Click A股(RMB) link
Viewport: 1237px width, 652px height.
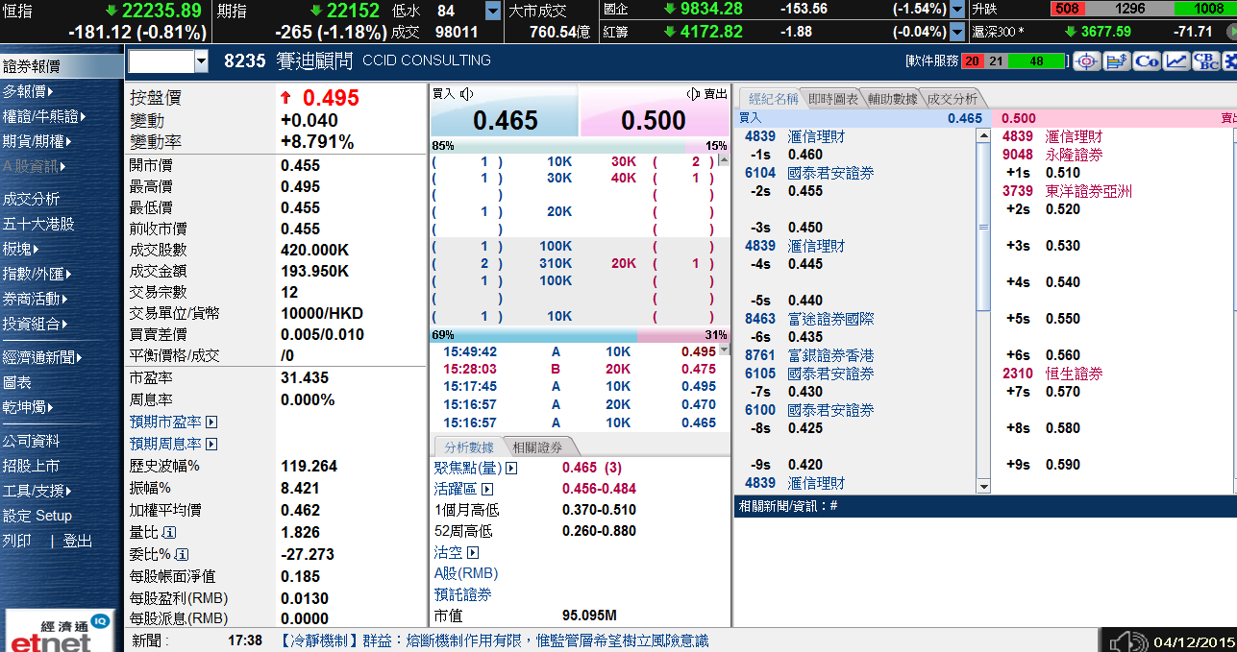click(x=466, y=573)
